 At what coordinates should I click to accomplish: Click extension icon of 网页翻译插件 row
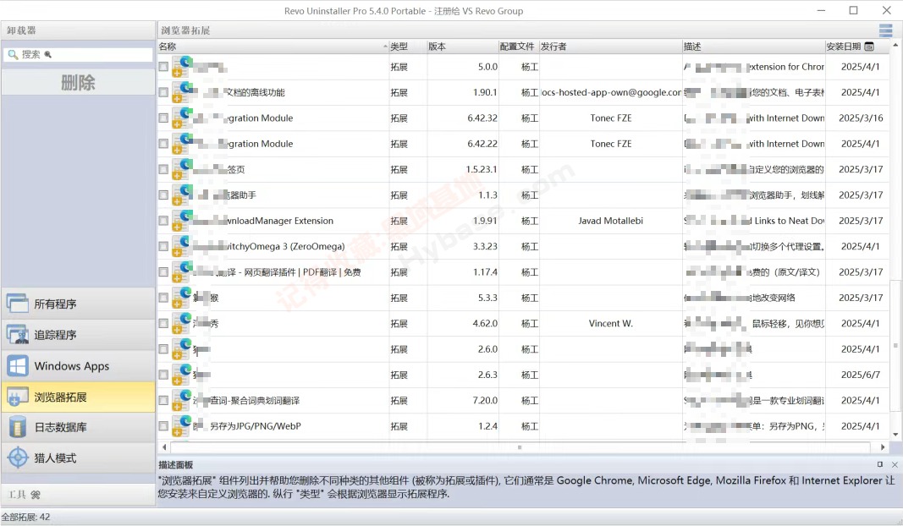[x=182, y=272]
